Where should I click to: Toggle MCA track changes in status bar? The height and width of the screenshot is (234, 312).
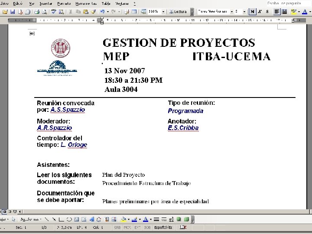[x=127, y=227]
